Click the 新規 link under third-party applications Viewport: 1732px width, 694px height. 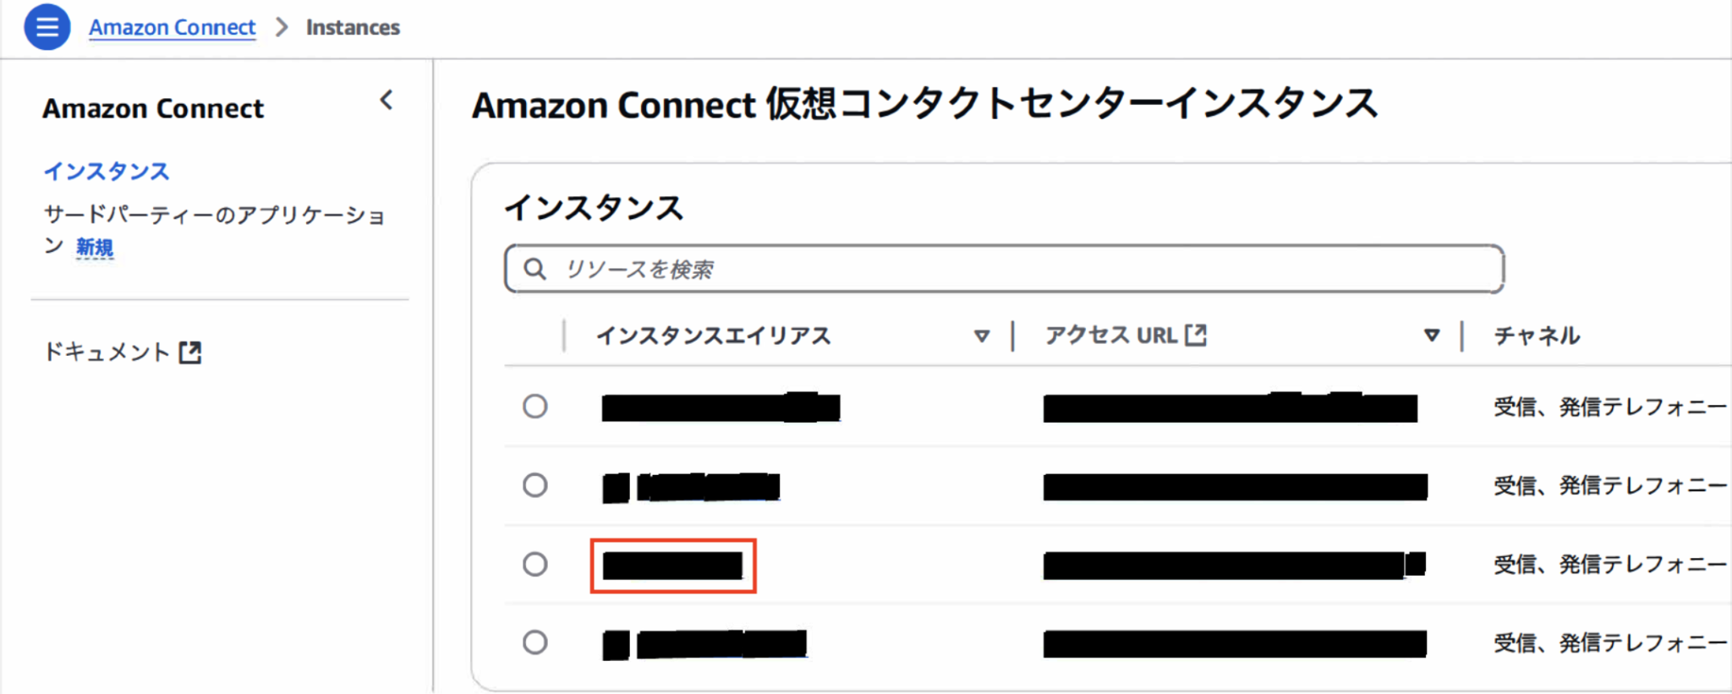tap(95, 248)
